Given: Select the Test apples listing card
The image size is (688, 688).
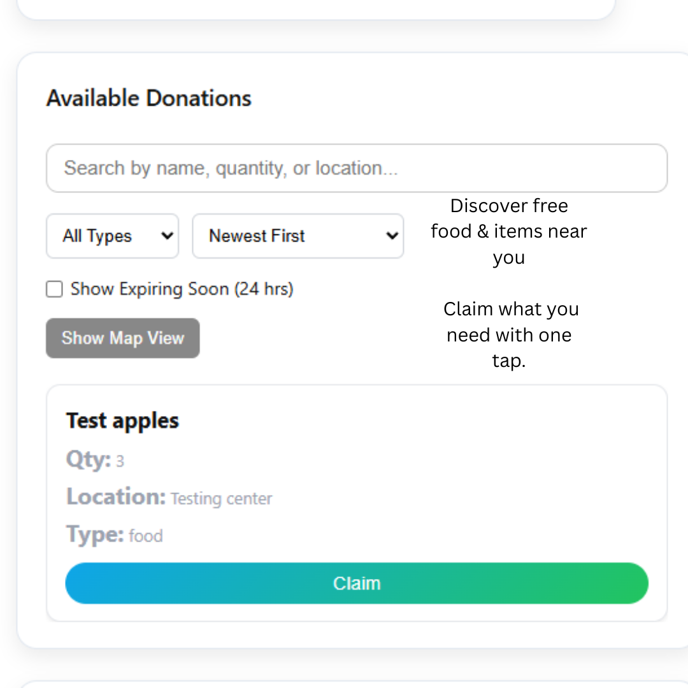Looking at the screenshot, I should 357,501.
